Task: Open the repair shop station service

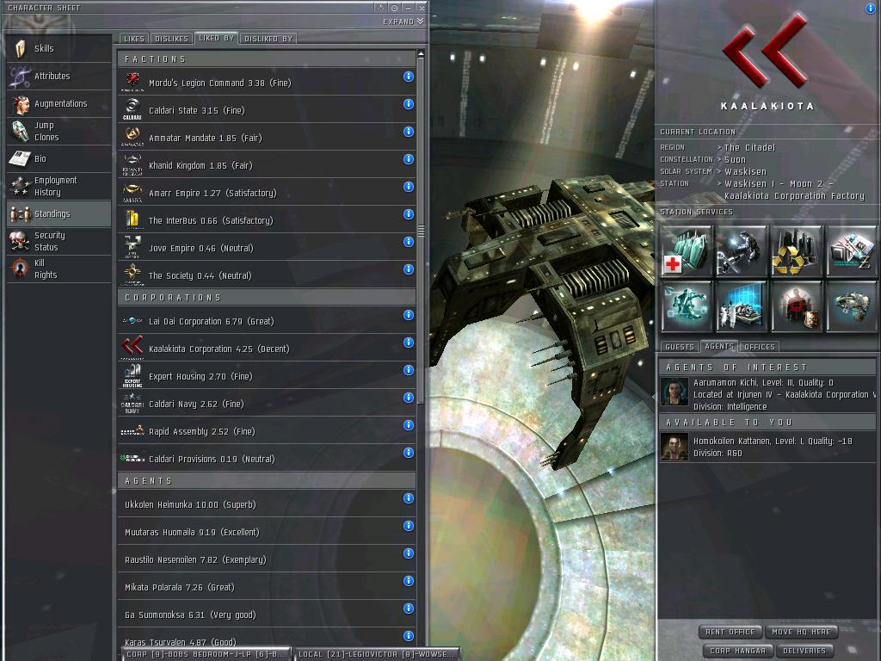Action: pos(742,250)
